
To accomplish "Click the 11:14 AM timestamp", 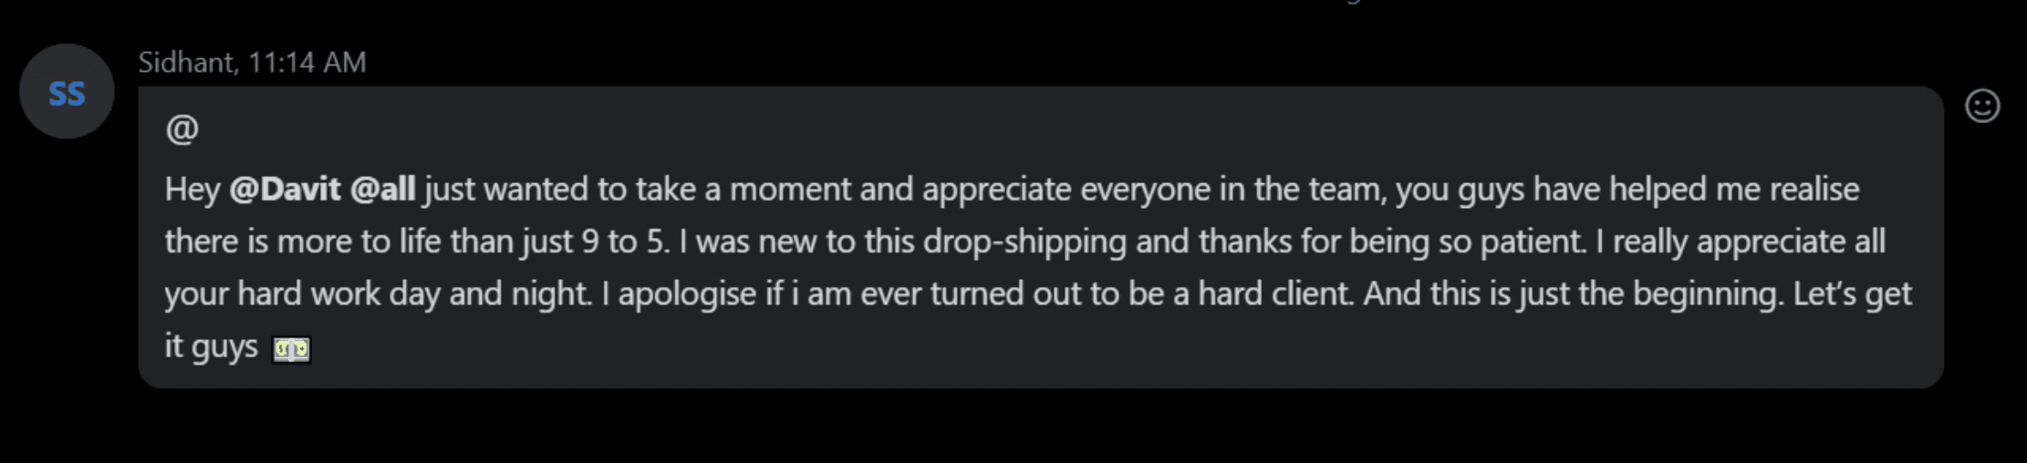I will [307, 62].
